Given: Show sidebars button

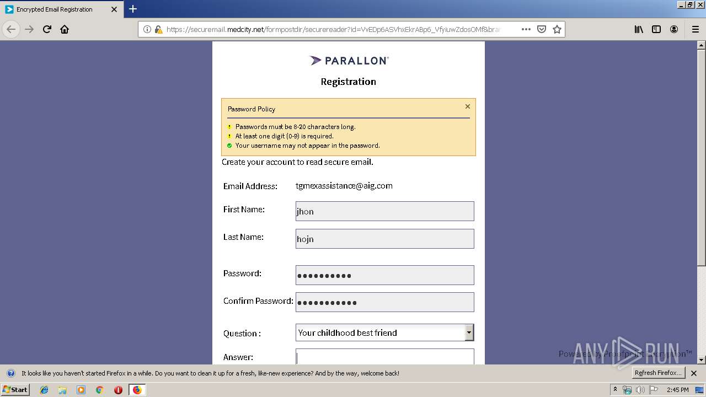Looking at the screenshot, I should tap(656, 29).
